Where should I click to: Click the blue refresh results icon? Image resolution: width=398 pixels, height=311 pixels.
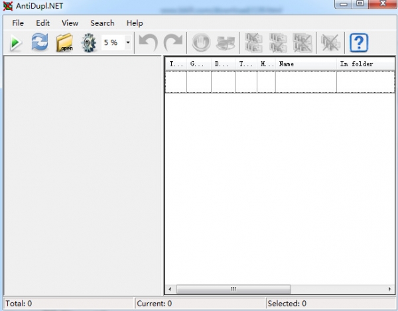pyautogui.click(x=40, y=42)
